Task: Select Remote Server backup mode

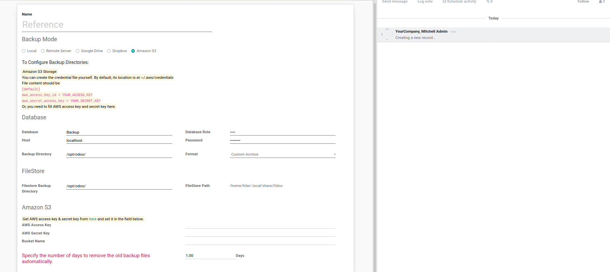Action: [43, 51]
